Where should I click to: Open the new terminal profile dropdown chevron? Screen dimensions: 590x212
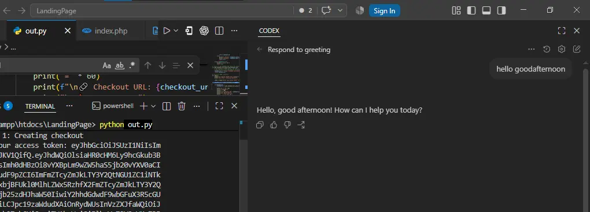(153, 106)
